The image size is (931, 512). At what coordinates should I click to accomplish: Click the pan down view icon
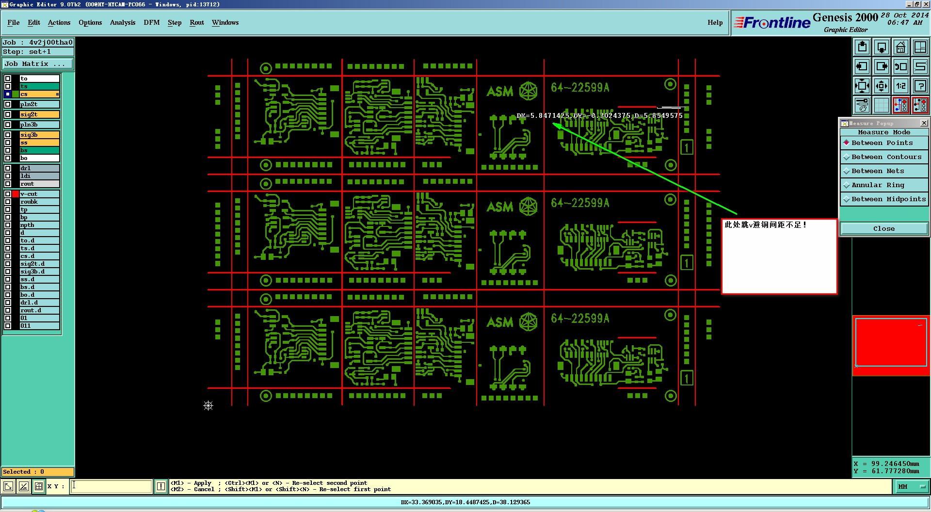point(882,47)
